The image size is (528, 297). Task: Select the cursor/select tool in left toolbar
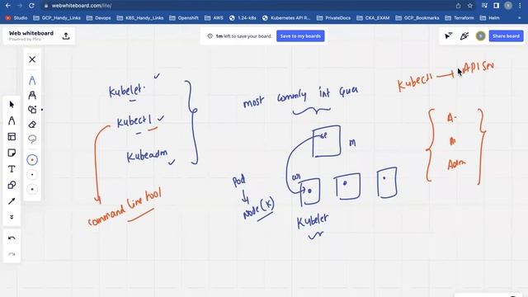[x=12, y=105]
